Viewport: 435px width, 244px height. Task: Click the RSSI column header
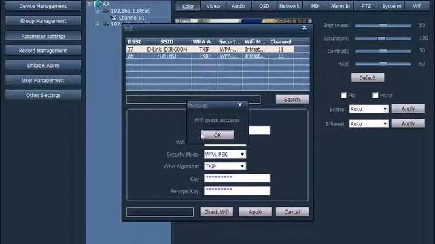click(135, 42)
